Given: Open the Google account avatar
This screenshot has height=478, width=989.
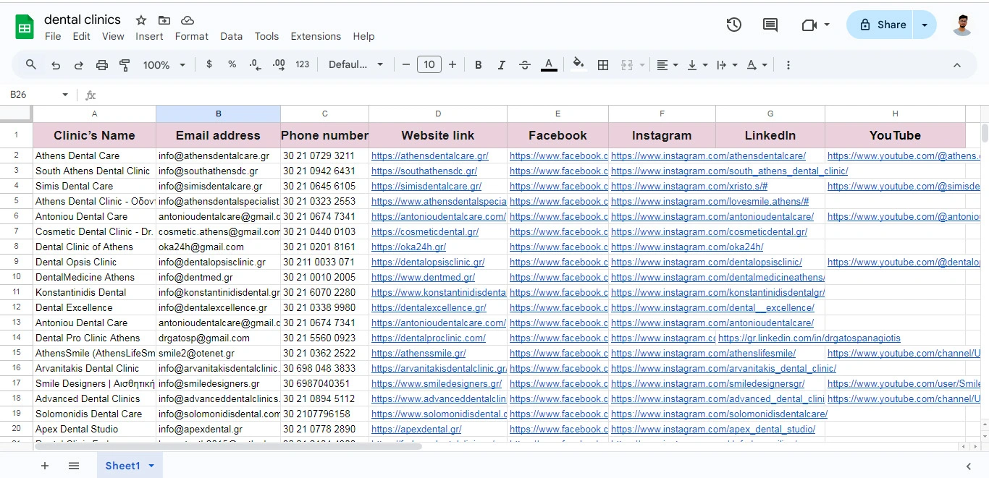Looking at the screenshot, I should [962, 25].
